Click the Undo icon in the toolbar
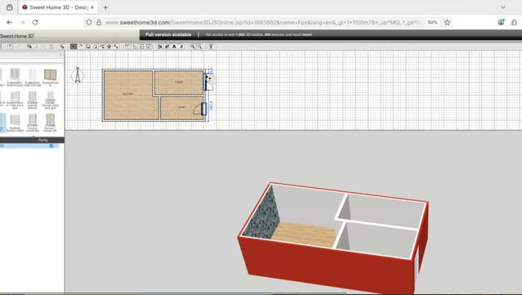Viewport: 522px width, 295px height. tap(11, 47)
